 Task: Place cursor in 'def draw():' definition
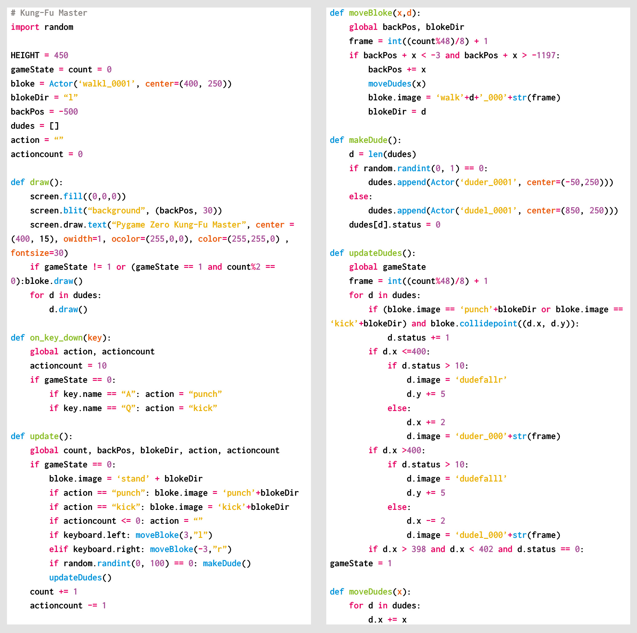pyautogui.click(x=36, y=182)
